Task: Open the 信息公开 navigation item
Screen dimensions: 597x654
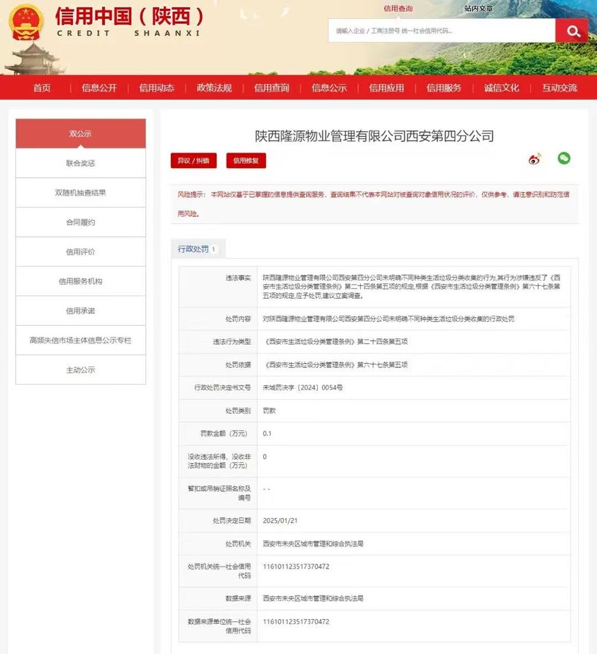Action: (99, 87)
